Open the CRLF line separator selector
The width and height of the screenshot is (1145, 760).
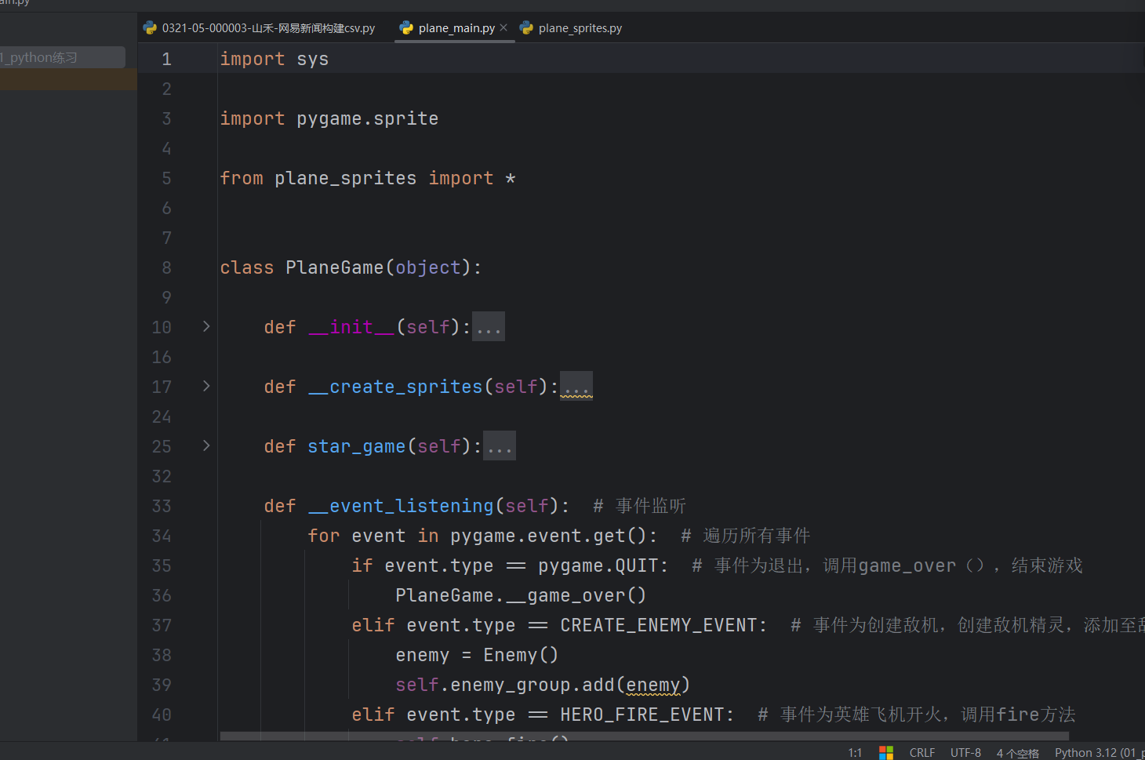click(x=922, y=752)
